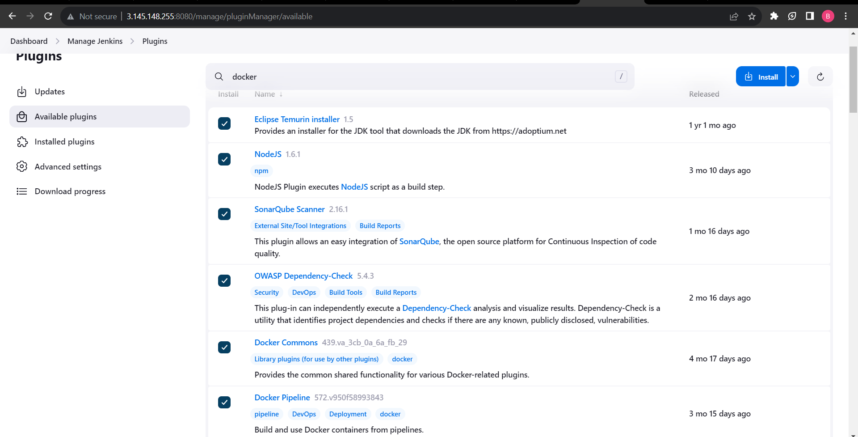This screenshot has height=437, width=858.
Task: Open the SonarQube Scanner plugin link
Action: (x=289, y=209)
